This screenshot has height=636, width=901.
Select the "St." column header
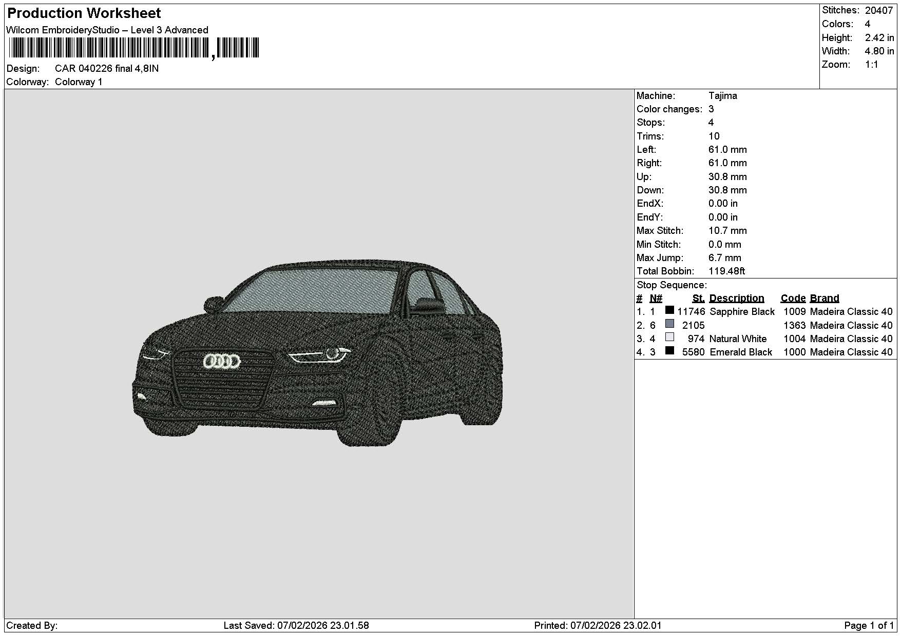click(698, 298)
